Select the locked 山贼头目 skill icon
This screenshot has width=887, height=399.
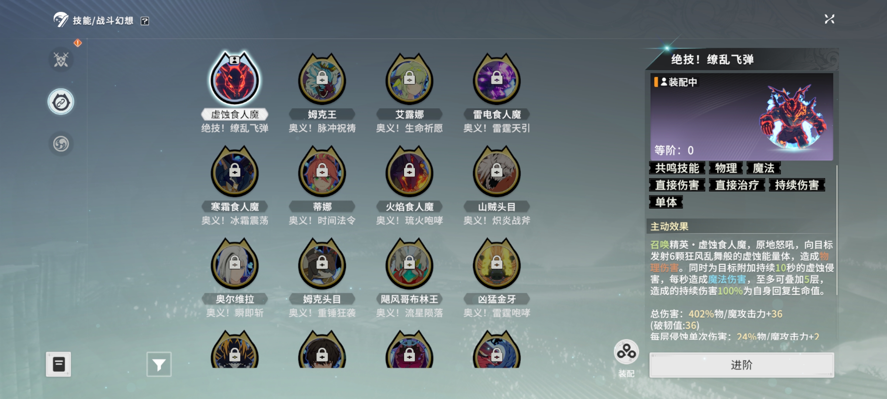[496, 171]
